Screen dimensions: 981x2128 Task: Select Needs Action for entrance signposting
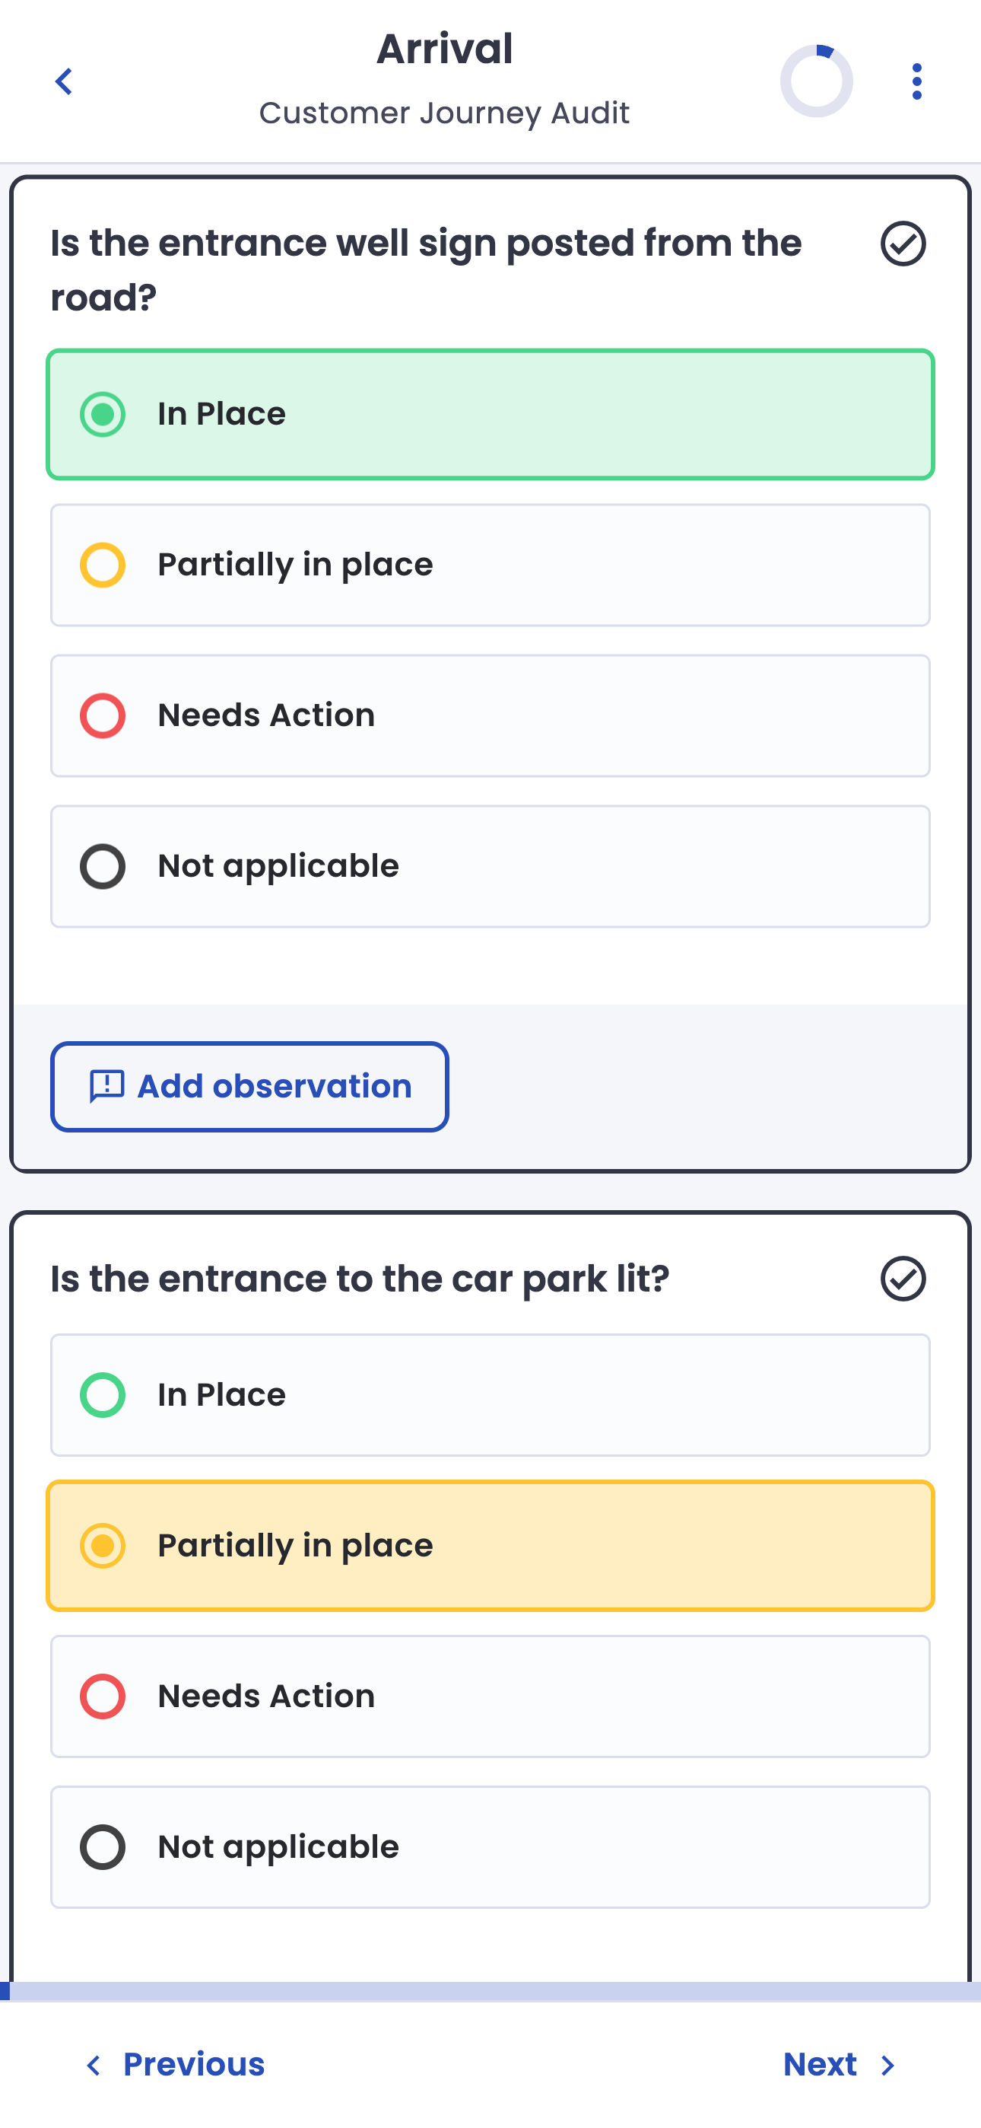click(490, 715)
